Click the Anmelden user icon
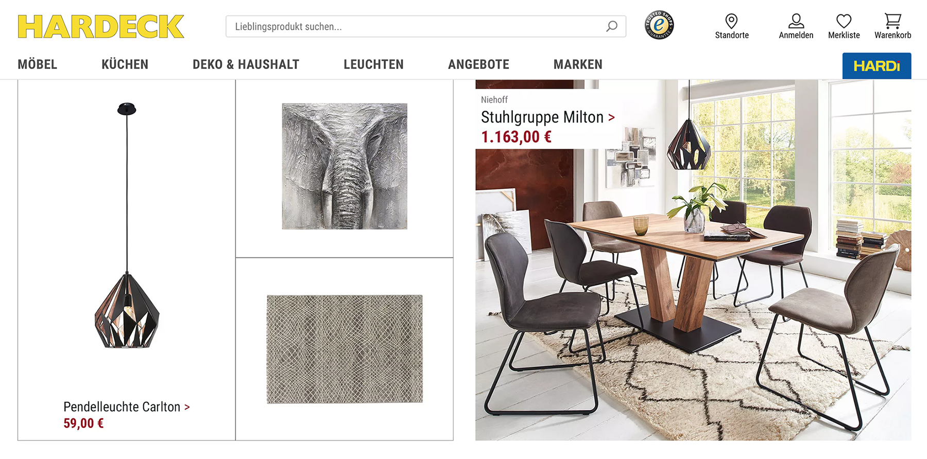The image size is (927, 459). pyautogui.click(x=796, y=21)
